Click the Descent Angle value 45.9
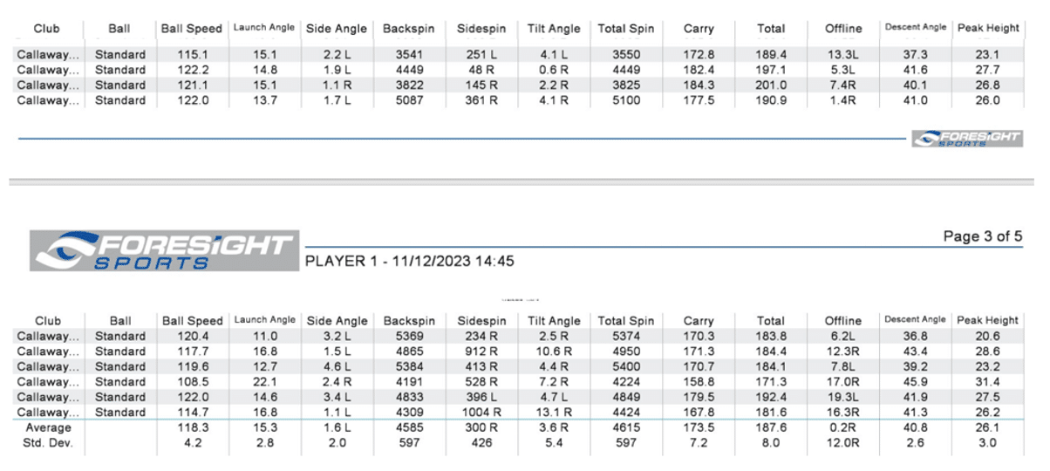Viewport: 1050px width, 471px height. click(915, 382)
